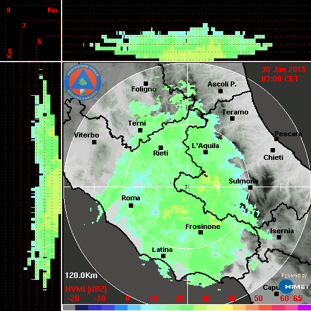Screen dimensions: 311x311
Task: Select the Viterbo city marker
Action: [94, 142]
